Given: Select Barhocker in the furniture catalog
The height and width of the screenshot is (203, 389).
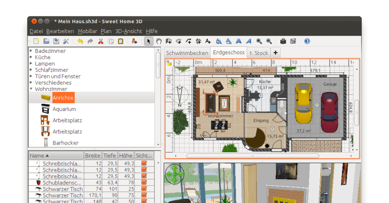Looking at the screenshot, I should (x=65, y=143).
